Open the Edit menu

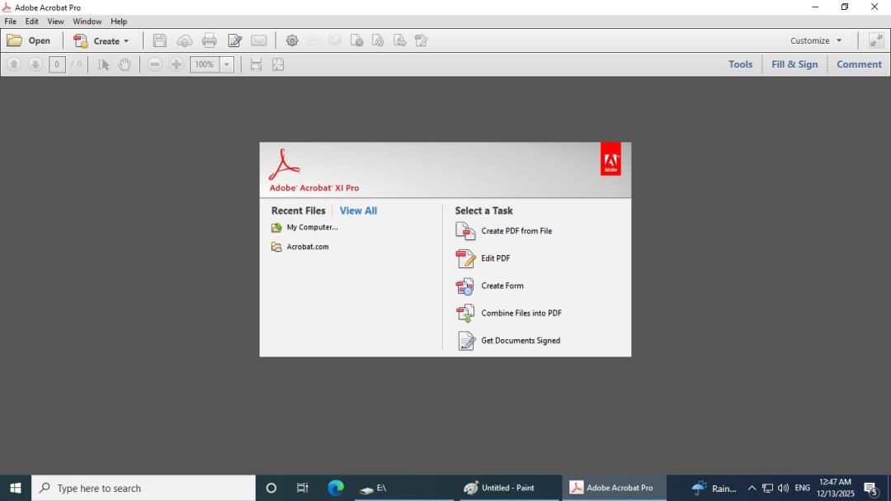click(32, 21)
